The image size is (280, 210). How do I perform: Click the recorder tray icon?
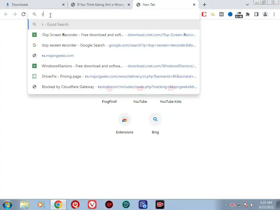pyautogui.click(x=232, y=205)
